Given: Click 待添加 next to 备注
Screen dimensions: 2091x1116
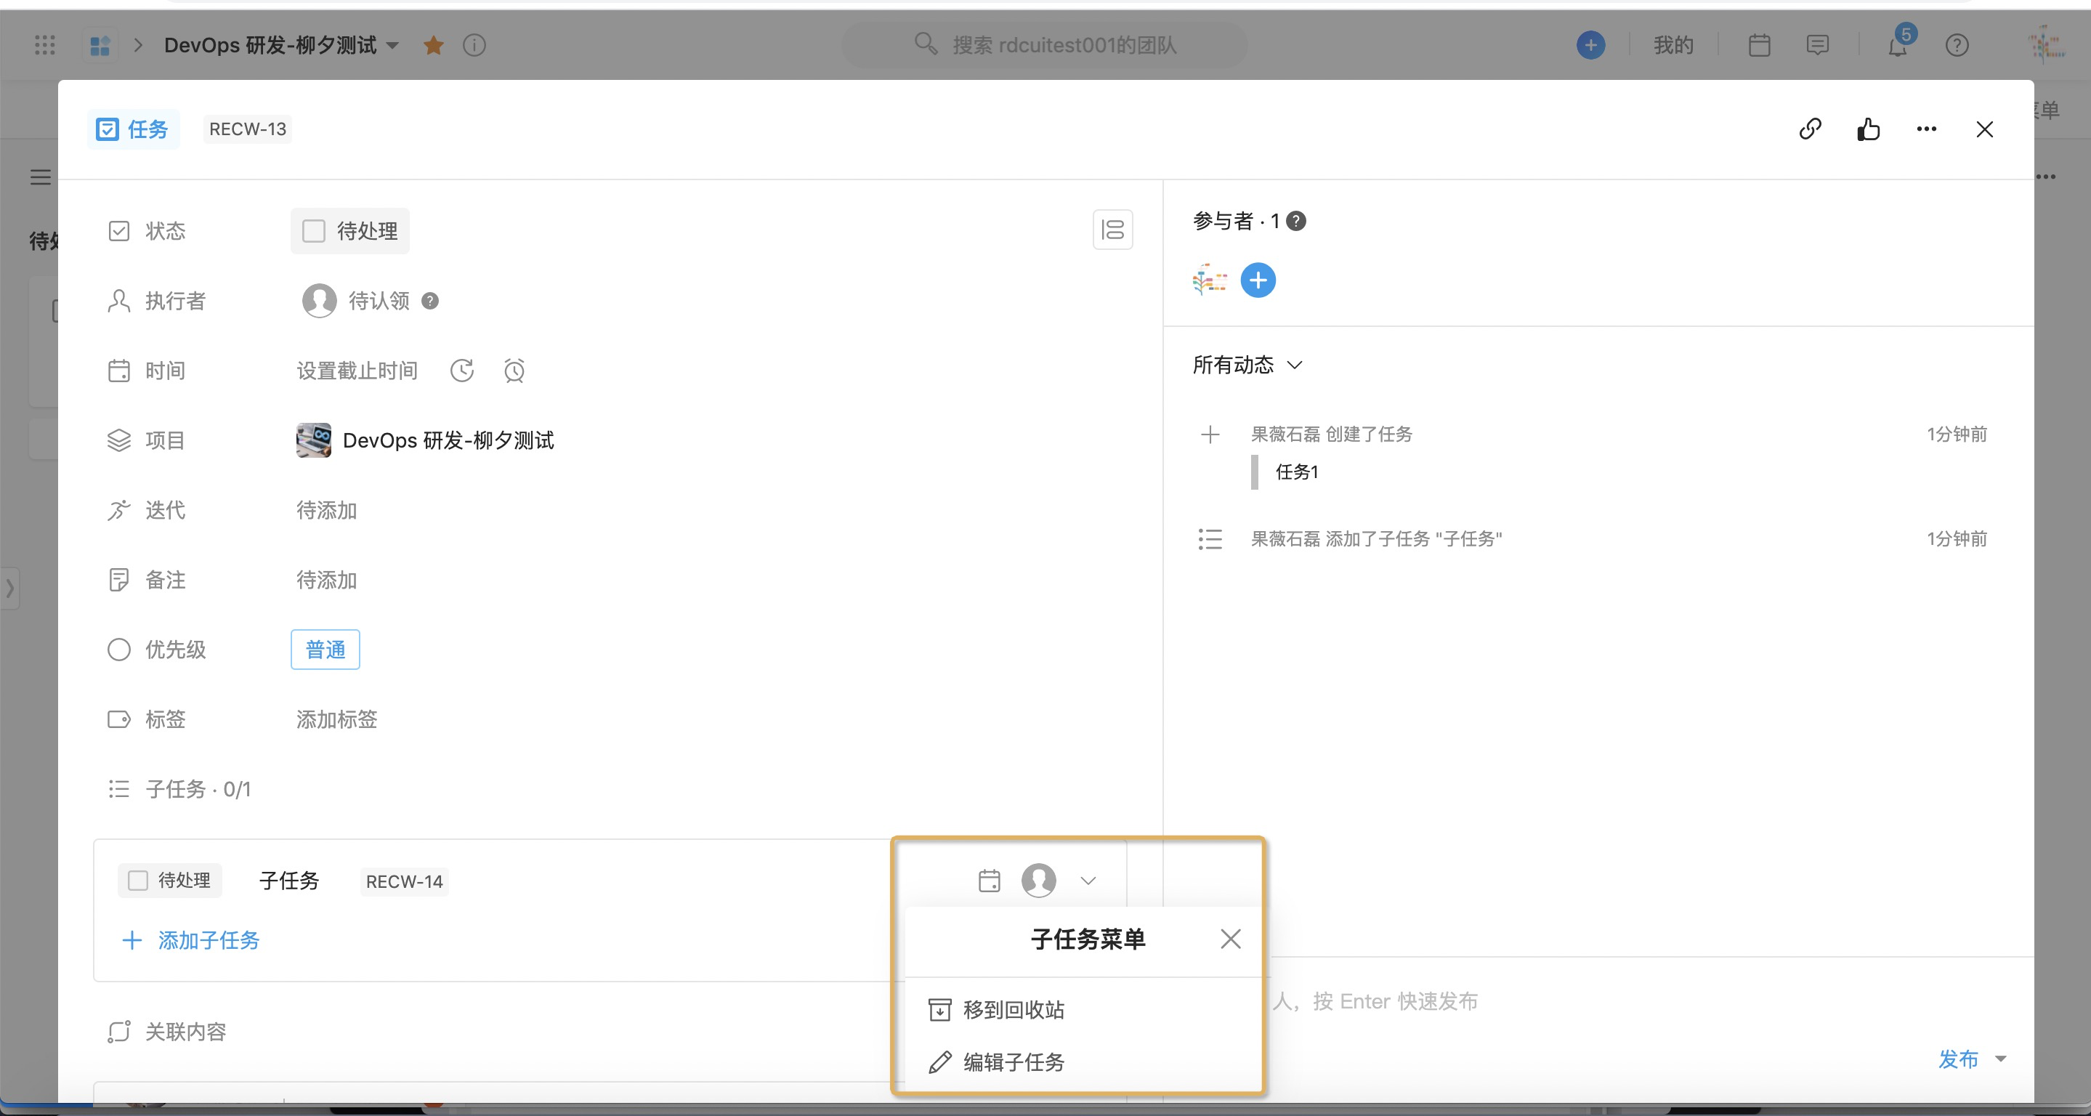Looking at the screenshot, I should [x=326, y=581].
